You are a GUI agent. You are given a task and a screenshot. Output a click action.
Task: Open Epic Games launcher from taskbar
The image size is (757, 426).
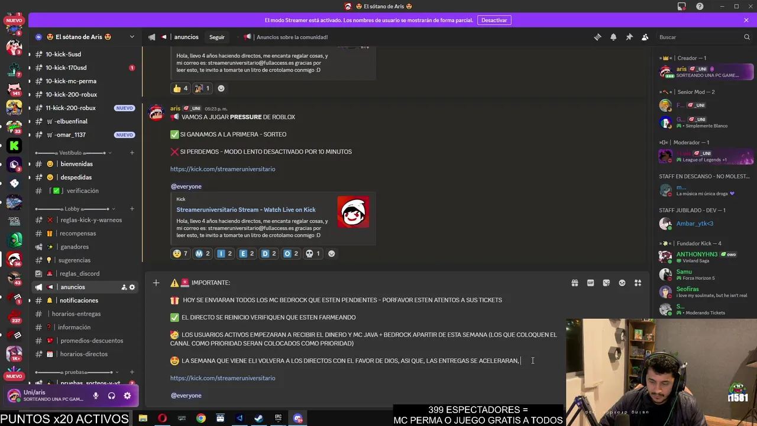[278, 418]
